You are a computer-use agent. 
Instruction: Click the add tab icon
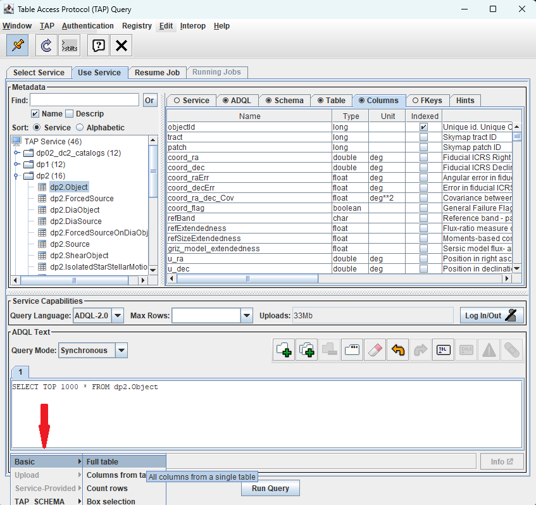[284, 350]
